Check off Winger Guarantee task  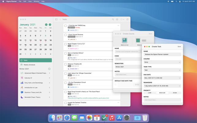click(66, 73)
